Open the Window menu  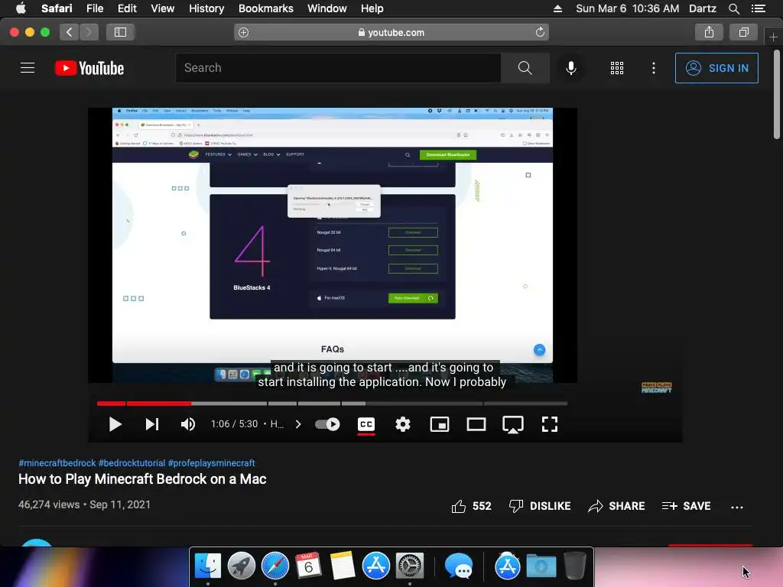click(327, 8)
